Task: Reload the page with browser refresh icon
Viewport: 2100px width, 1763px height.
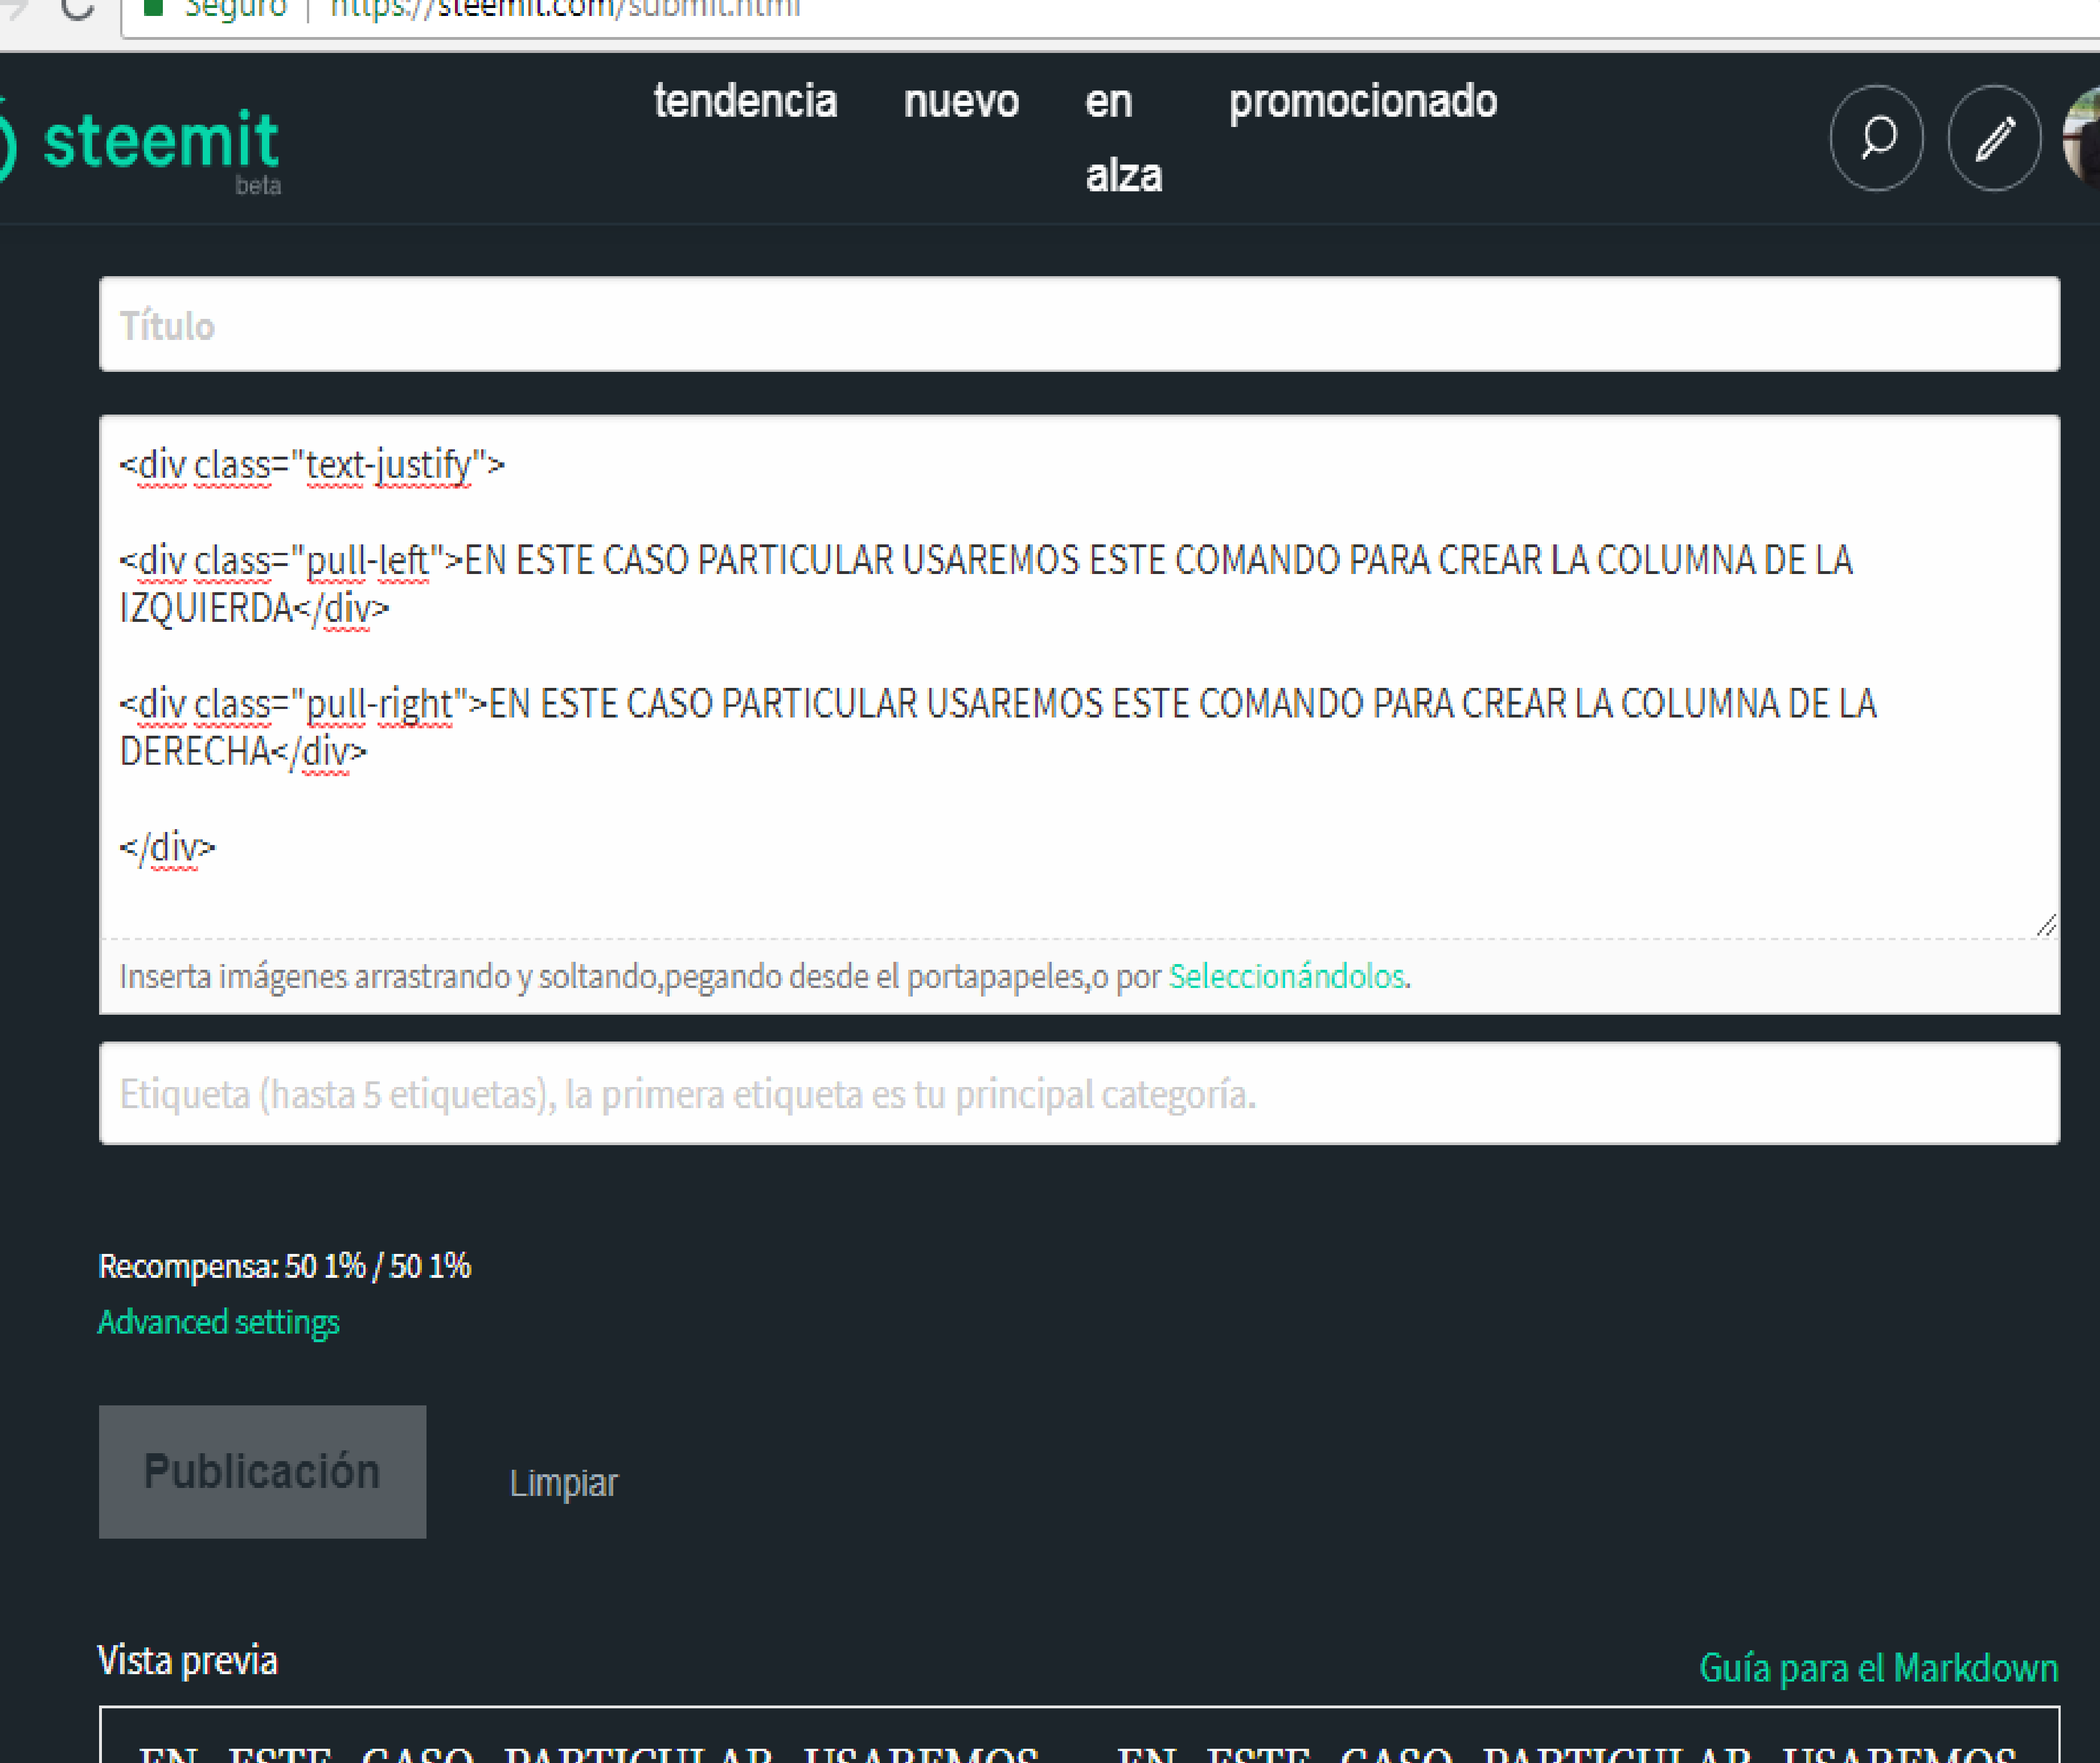Action: tap(77, 9)
